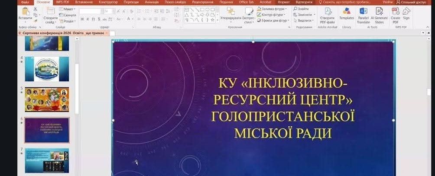435x176 pixels.
Task: Open the font color A picker
Action: click(129, 19)
